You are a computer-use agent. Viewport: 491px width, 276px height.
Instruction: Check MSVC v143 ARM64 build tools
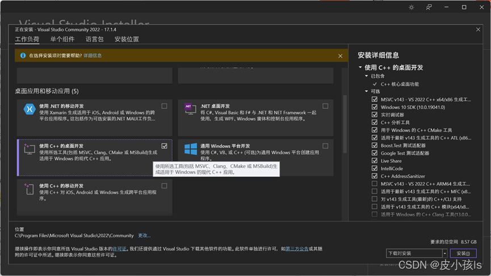point(375,184)
